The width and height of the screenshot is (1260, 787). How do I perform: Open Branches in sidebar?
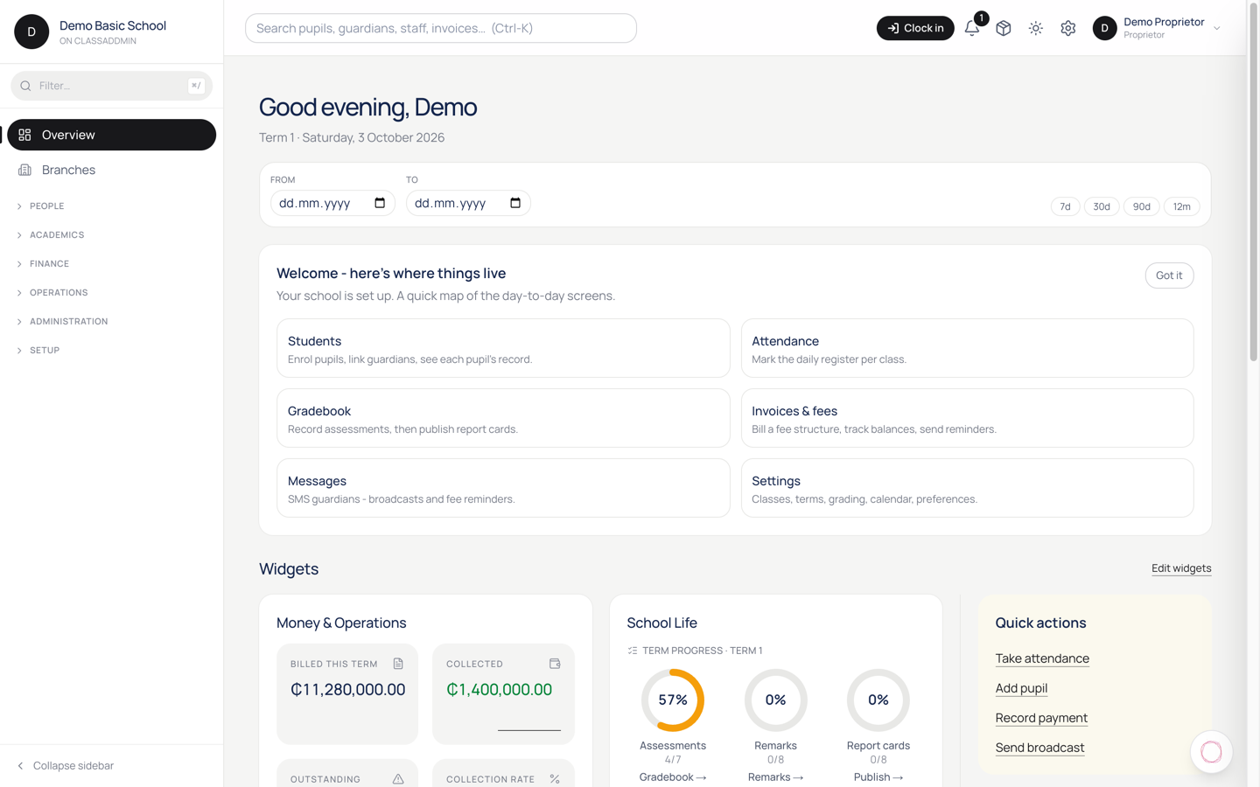[x=111, y=170]
